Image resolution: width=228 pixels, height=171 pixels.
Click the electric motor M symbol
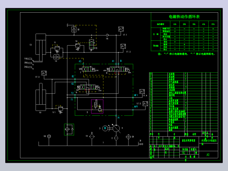[x=105, y=128]
